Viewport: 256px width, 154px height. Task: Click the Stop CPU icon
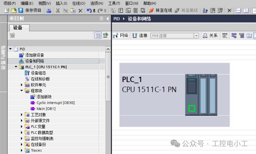220,11
